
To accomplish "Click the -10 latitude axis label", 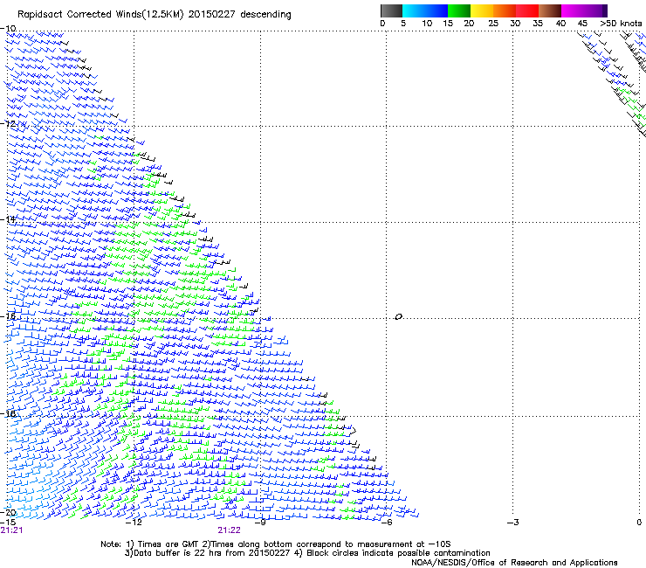I will coord(8,29).
